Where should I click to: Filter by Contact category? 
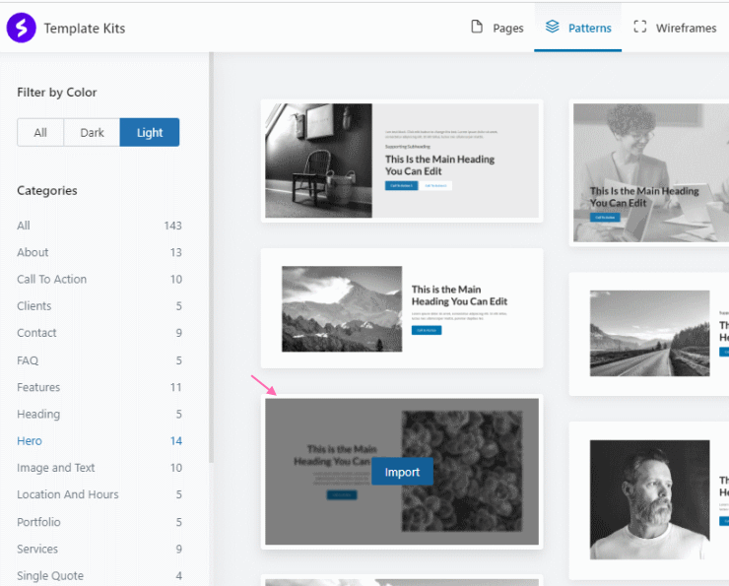pyautogui.click(x=99, y=333)
